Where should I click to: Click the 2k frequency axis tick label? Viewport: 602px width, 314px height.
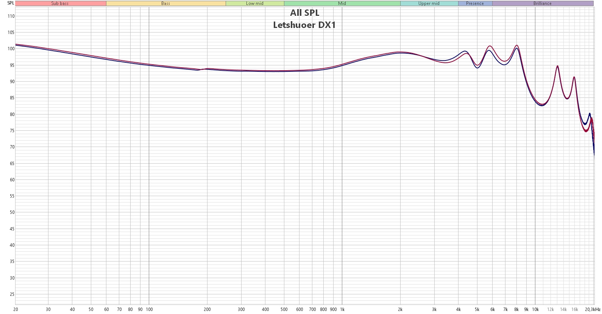point(400,309)
